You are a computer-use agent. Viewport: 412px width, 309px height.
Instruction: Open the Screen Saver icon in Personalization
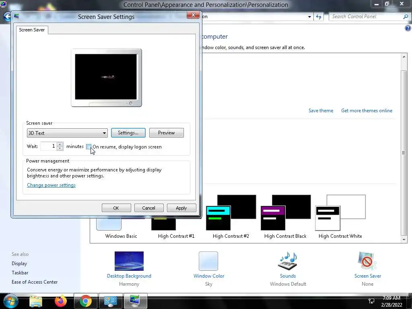367,261
